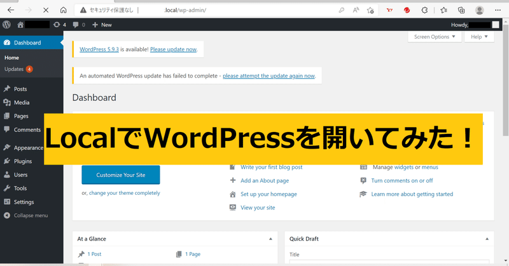This screenshot has width=509, height=266.
Task: Open WordPress logo menu
Action: point(6,25)
